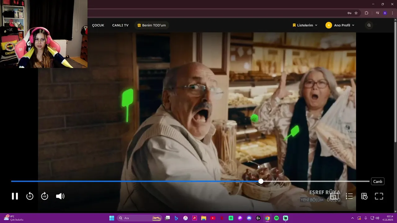Open AMD software in taskbar

coord(194,218)
